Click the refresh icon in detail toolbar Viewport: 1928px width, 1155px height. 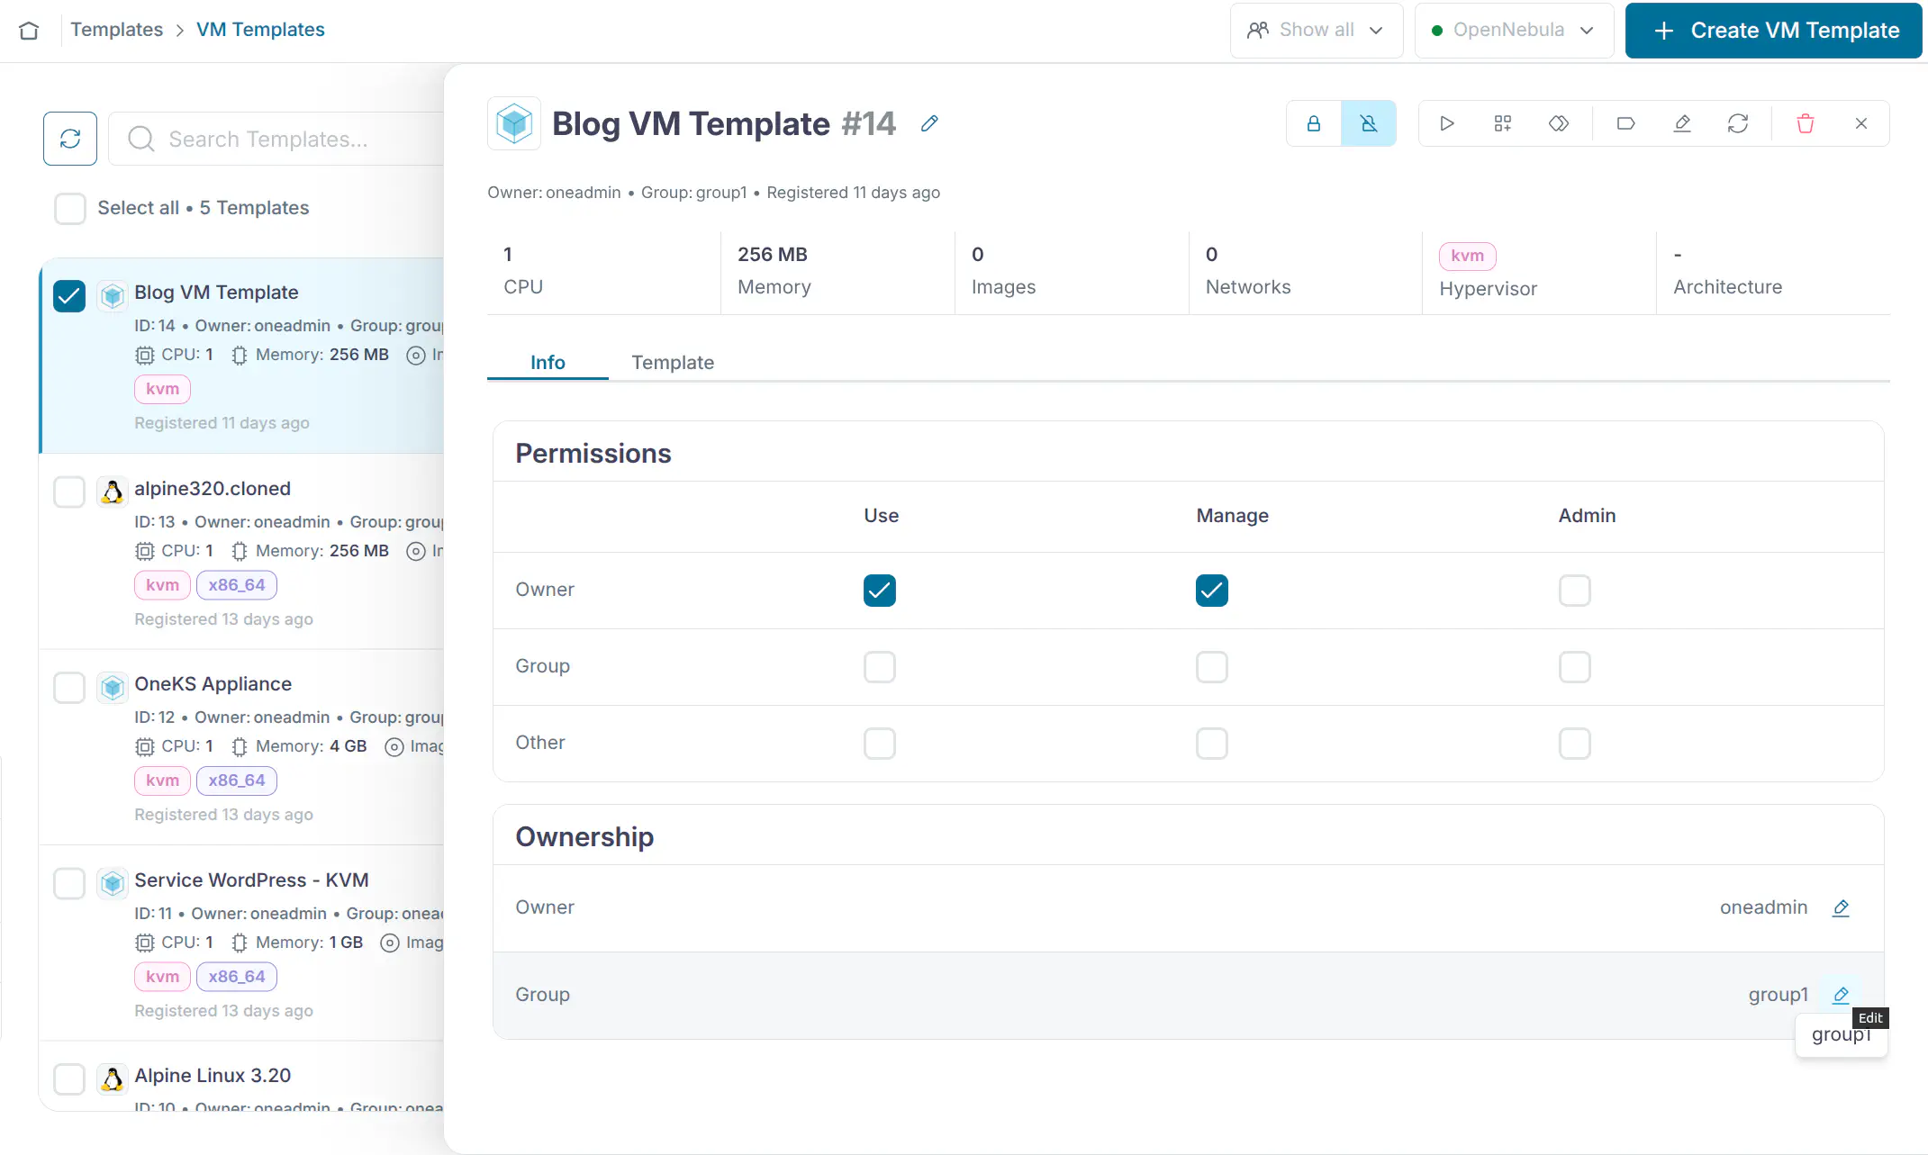click(x=1738, y=123)
